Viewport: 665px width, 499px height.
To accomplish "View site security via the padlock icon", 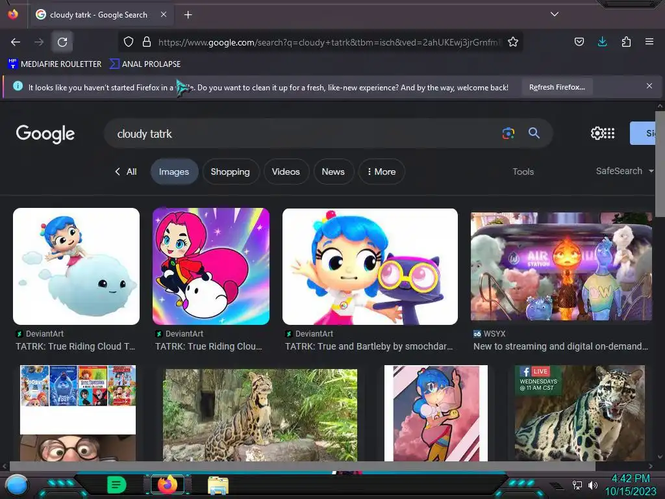I will coord(146,42).
